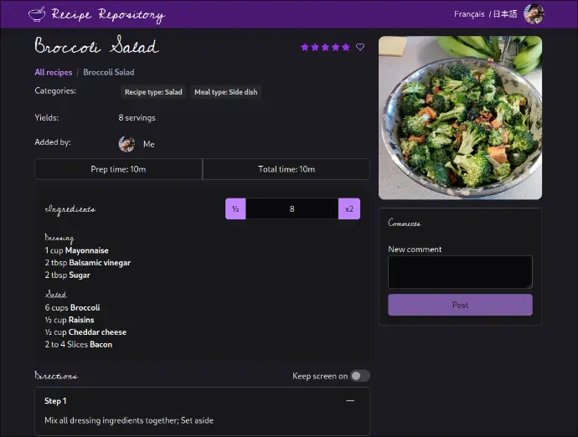This screenshot has width=578, height=437.
Task: Click the Recipe Repository bowl logo icon
Action: coord(37,14)
